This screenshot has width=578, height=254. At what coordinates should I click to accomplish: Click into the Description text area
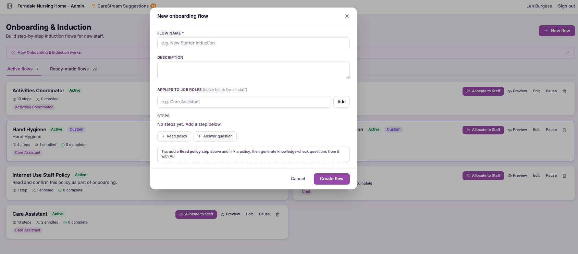pos(254,70)
